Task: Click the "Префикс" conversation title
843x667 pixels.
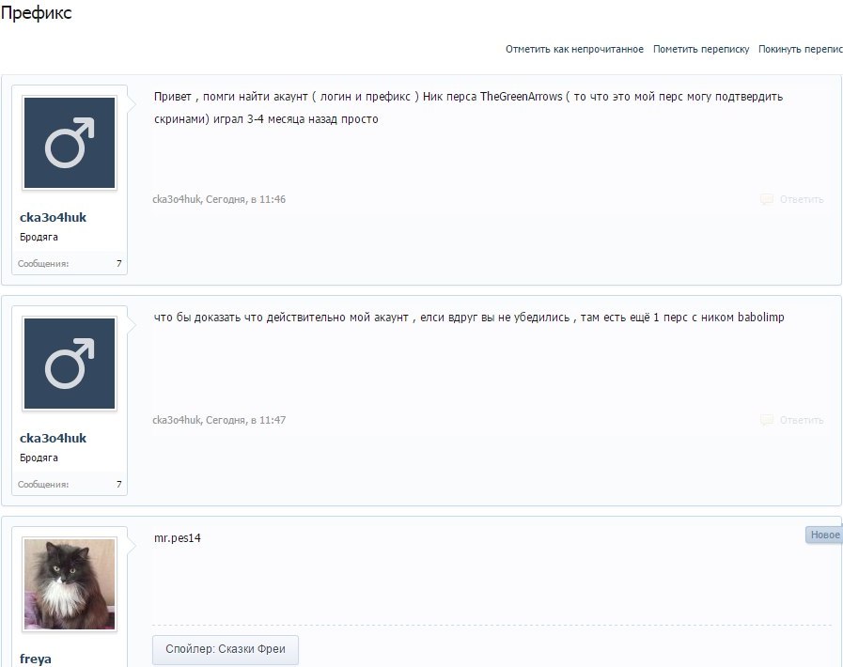Action: point(36,14)
